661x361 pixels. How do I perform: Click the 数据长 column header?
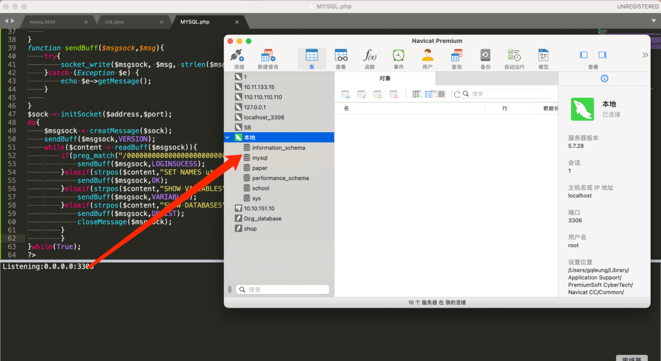[551, 108]
